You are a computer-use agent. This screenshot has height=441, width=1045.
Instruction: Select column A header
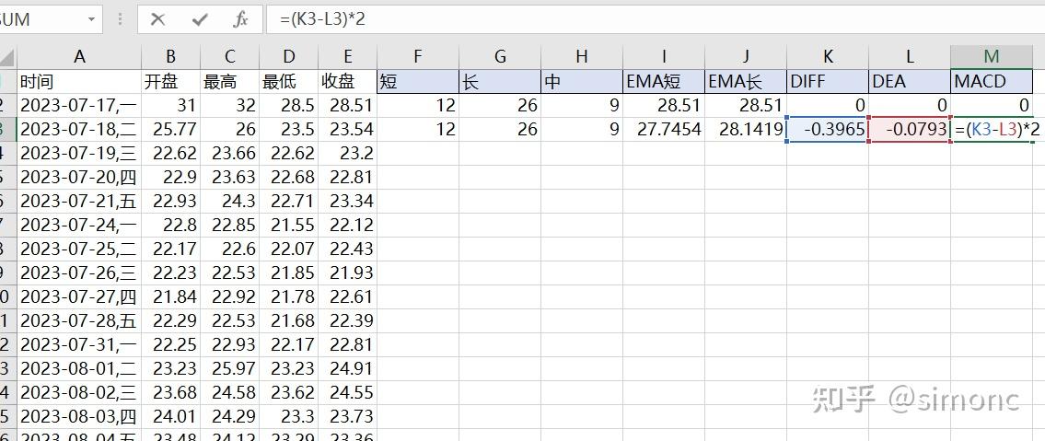79,57
